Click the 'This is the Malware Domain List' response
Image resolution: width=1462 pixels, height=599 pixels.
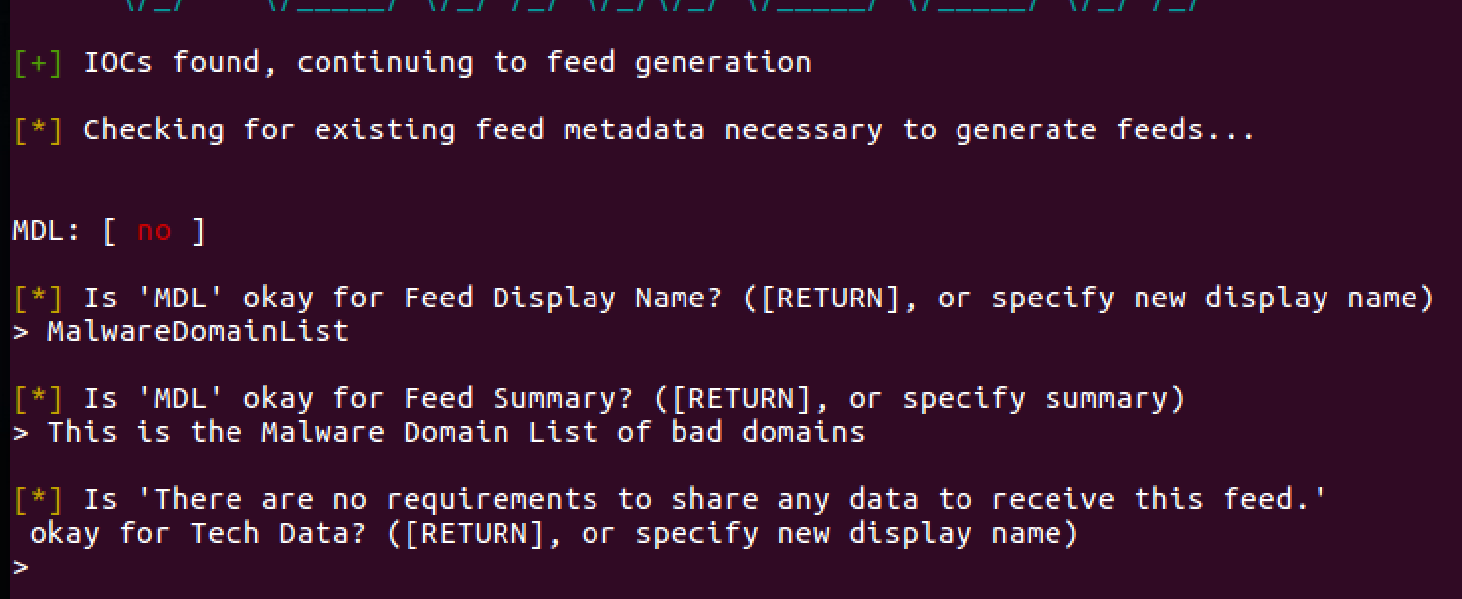(456, 432)
